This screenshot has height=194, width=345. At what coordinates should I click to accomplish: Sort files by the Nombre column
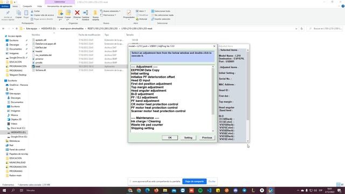pyautogui.click(x=36, y=34)
